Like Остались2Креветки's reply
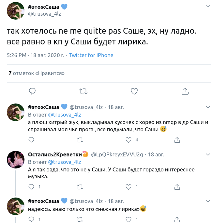 coord(129,187)
